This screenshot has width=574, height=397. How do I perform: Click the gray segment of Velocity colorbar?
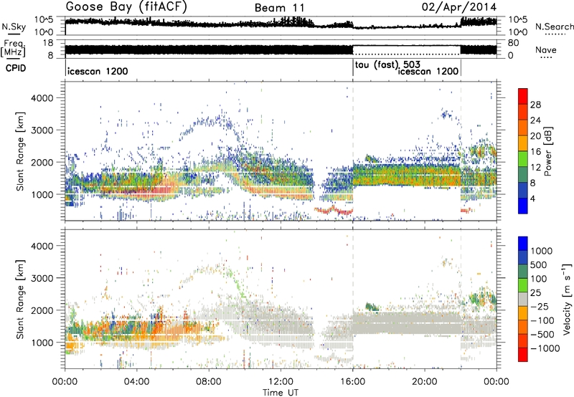pos(523,300)
